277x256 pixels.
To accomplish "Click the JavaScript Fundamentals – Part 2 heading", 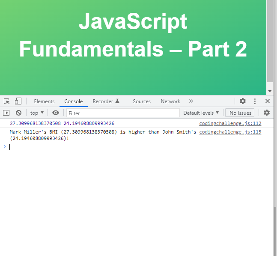I will 133,35.
